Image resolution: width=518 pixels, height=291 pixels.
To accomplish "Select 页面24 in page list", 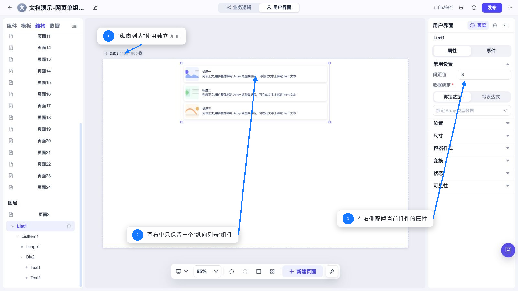I will click(x=44, y=188).
